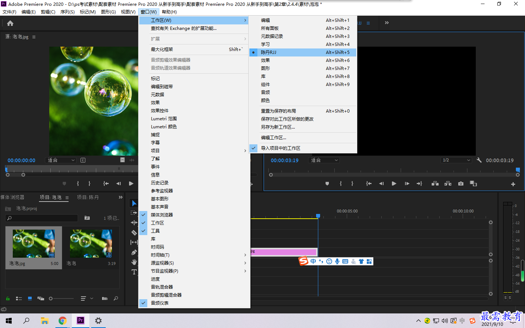Image resolution: width=525 pixels, height=328 pixels.
Task: Select the Selection tool arrow
Action: [134, 203]
